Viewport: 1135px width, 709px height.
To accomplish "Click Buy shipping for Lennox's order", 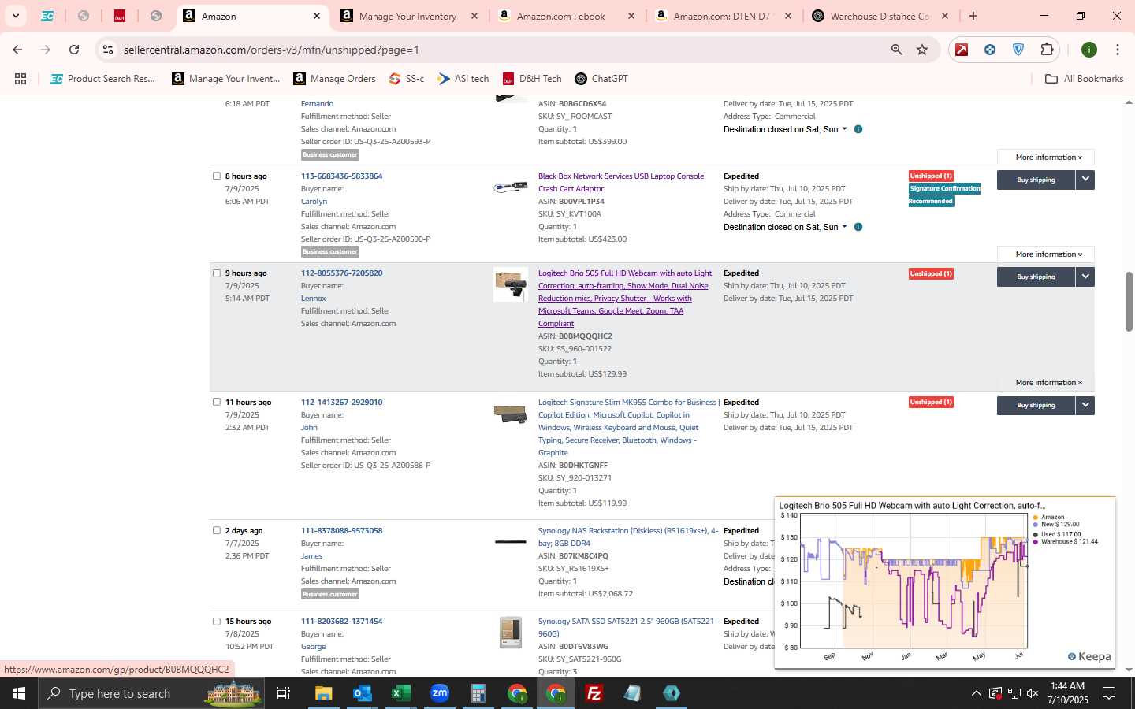I will [x=1036, y=277].
